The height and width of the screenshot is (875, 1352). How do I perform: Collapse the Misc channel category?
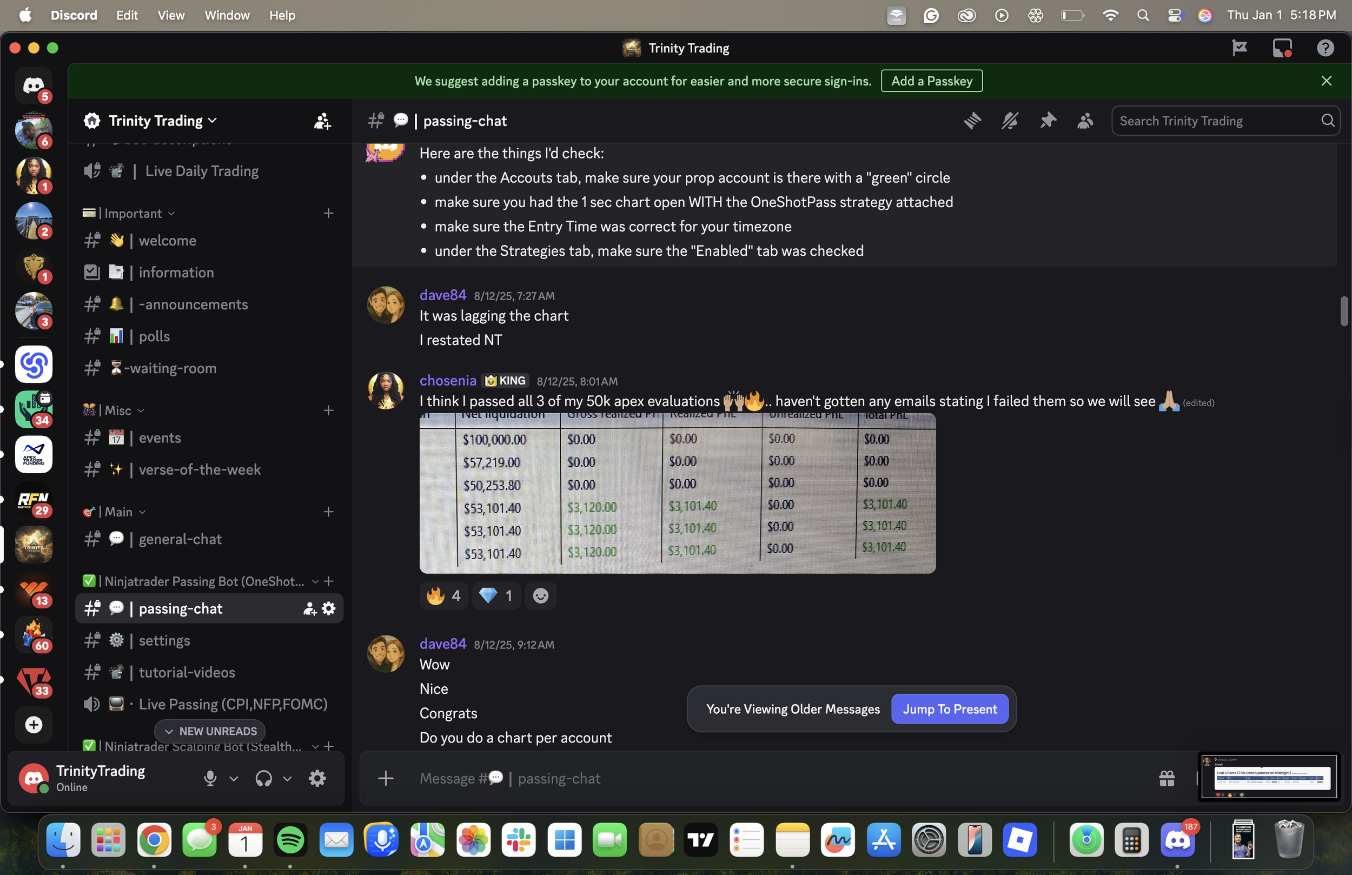117,411
